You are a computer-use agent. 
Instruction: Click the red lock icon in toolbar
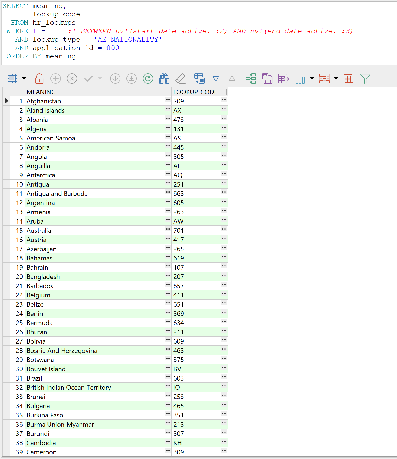pos(39,79)
